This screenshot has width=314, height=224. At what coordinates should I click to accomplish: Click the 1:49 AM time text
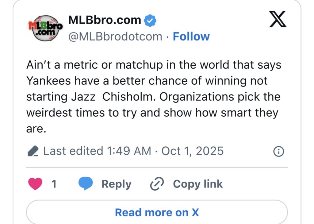[x=129, y=151]
